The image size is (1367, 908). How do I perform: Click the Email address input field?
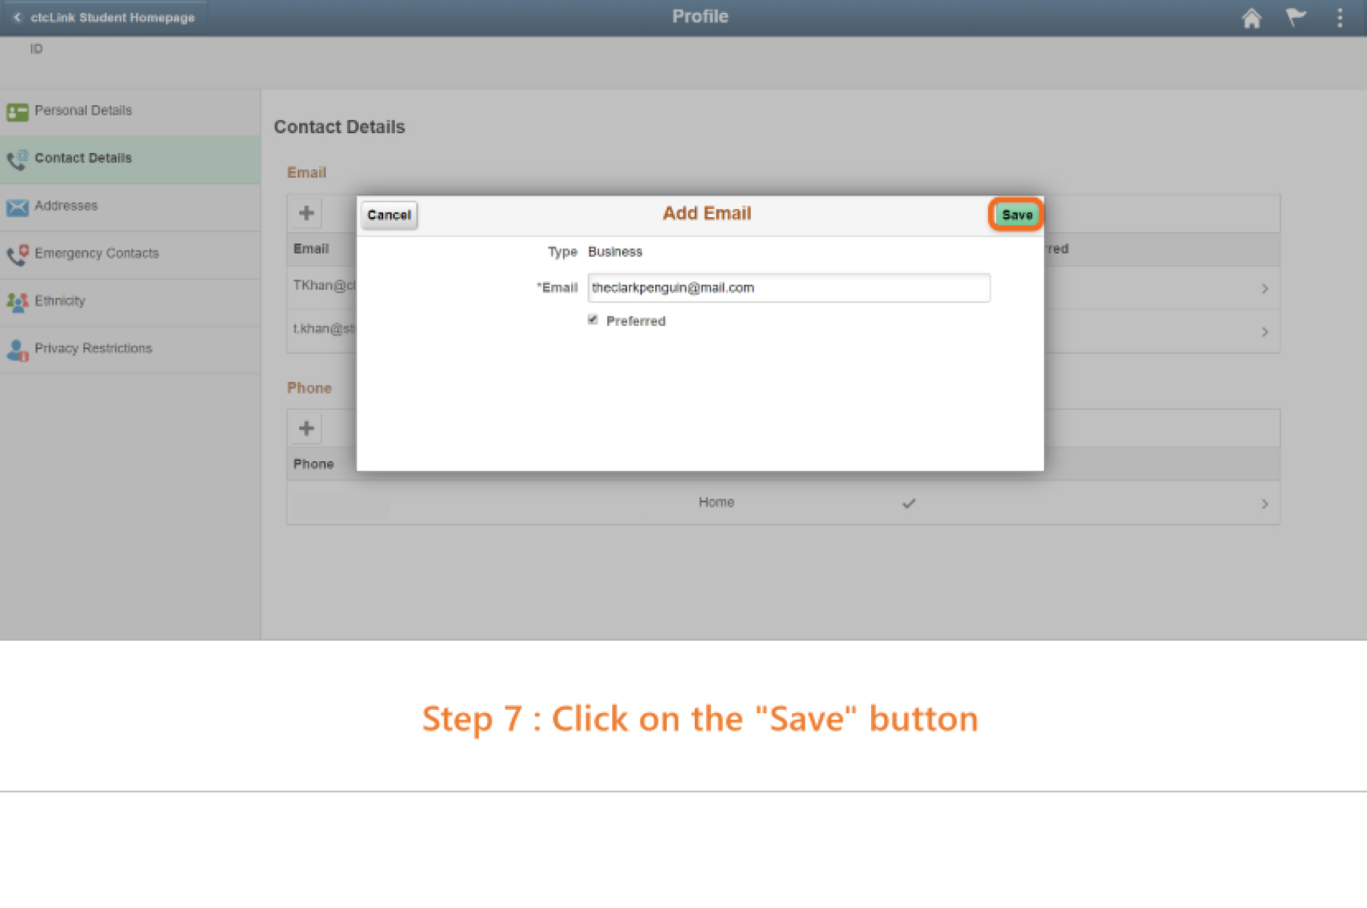[788, 288]
